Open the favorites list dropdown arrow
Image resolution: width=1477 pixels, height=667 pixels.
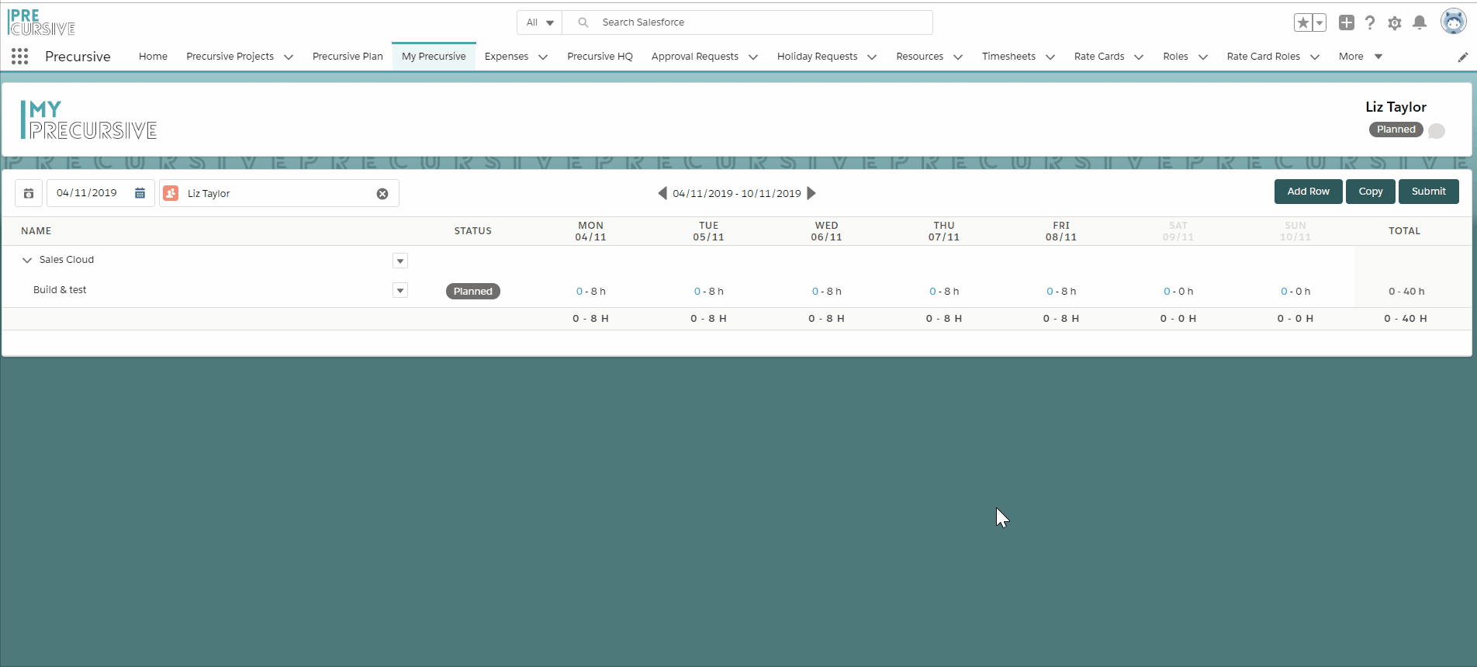coord(1320,22)
